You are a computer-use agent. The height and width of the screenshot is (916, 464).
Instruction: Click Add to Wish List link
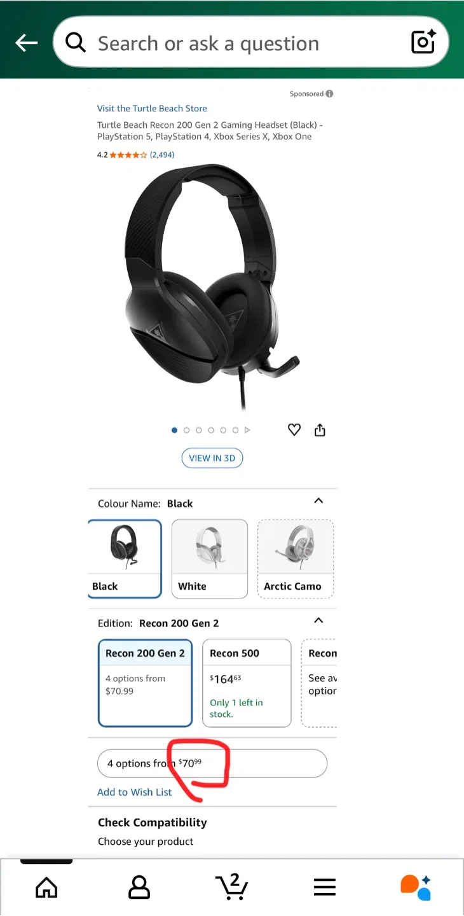pos(135,792)
